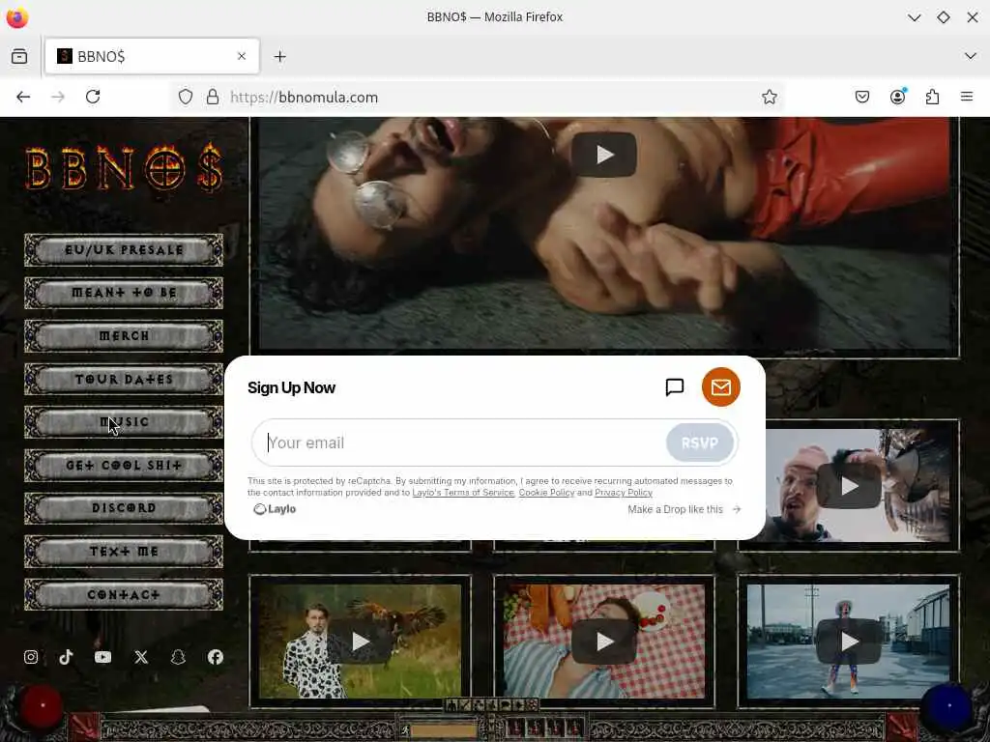Viewport: 990px width, 742px height.
Task: Open the Save to Pocket icon
Action: (862, 97)
